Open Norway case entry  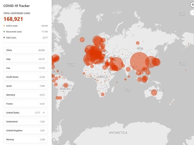pyautogui.click(x=26, y=139)
